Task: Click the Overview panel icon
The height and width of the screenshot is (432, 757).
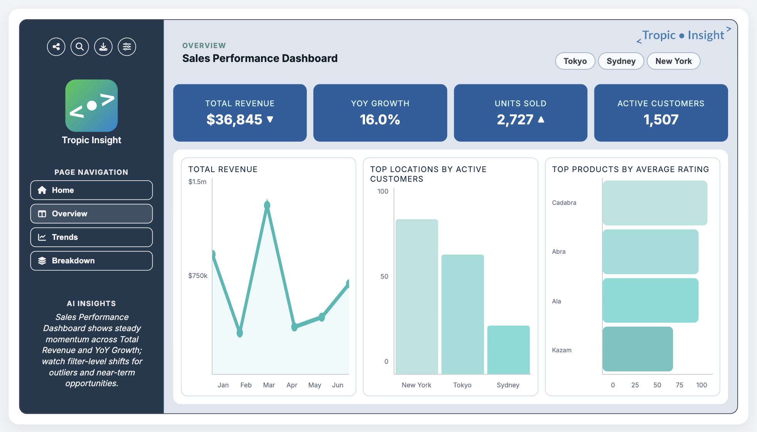Action: pyautogui.click(x=42, y=214)
